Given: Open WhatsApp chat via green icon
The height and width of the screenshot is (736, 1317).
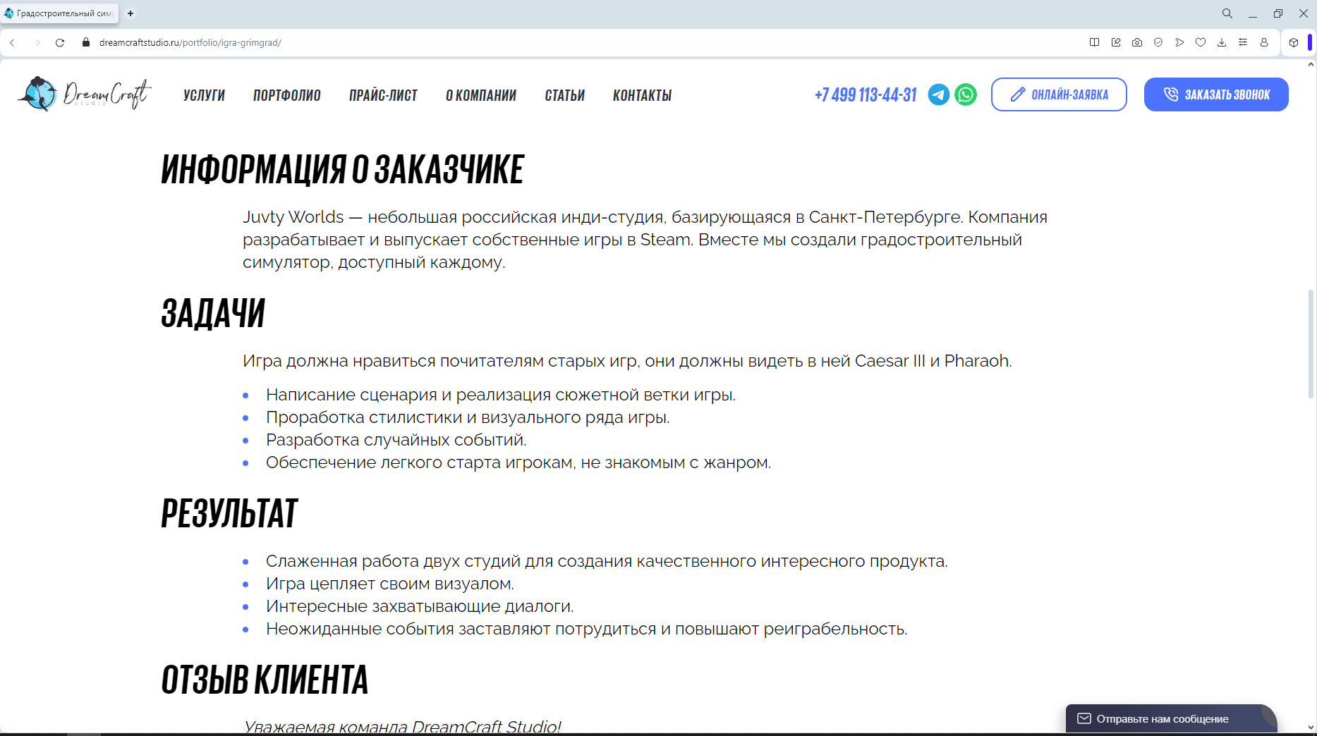Looking at the screenshot, I should (x=966, y=94).
